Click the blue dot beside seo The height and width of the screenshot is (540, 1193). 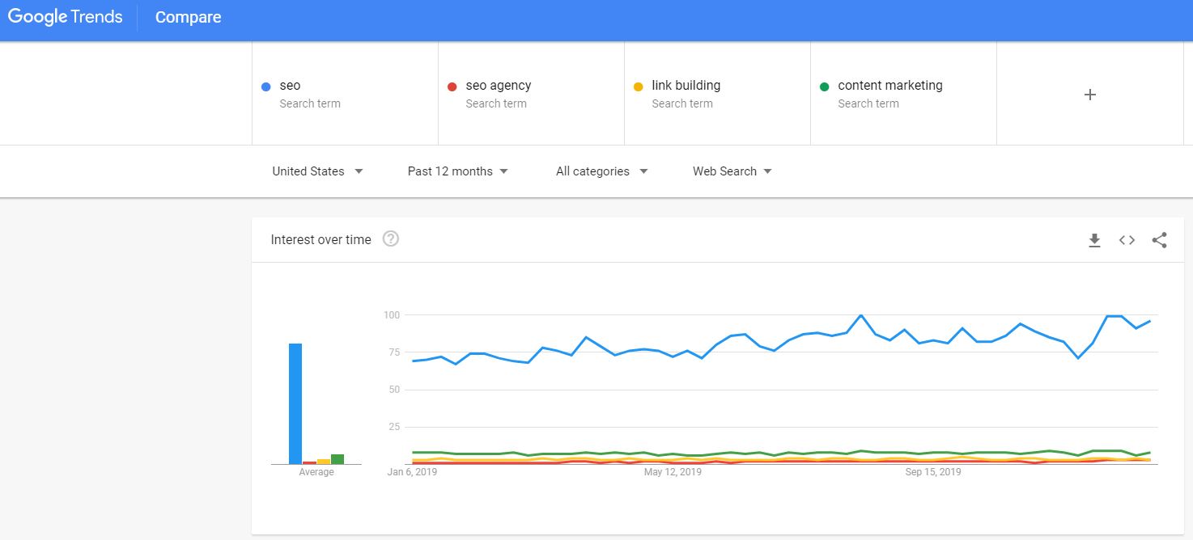pos(265,86)
